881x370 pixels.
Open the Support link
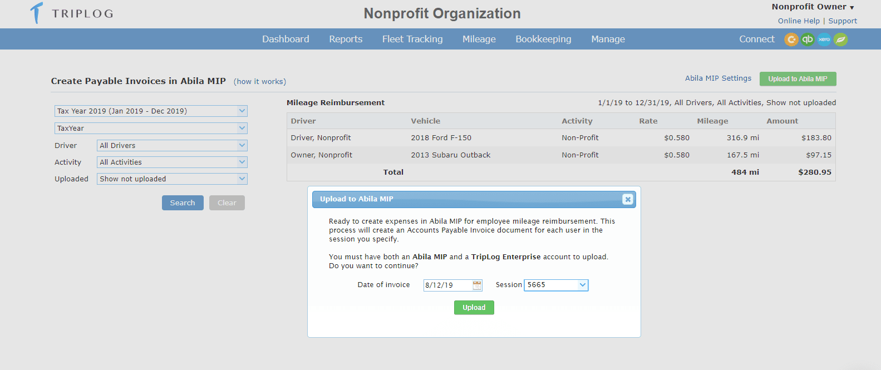point(843,21)
